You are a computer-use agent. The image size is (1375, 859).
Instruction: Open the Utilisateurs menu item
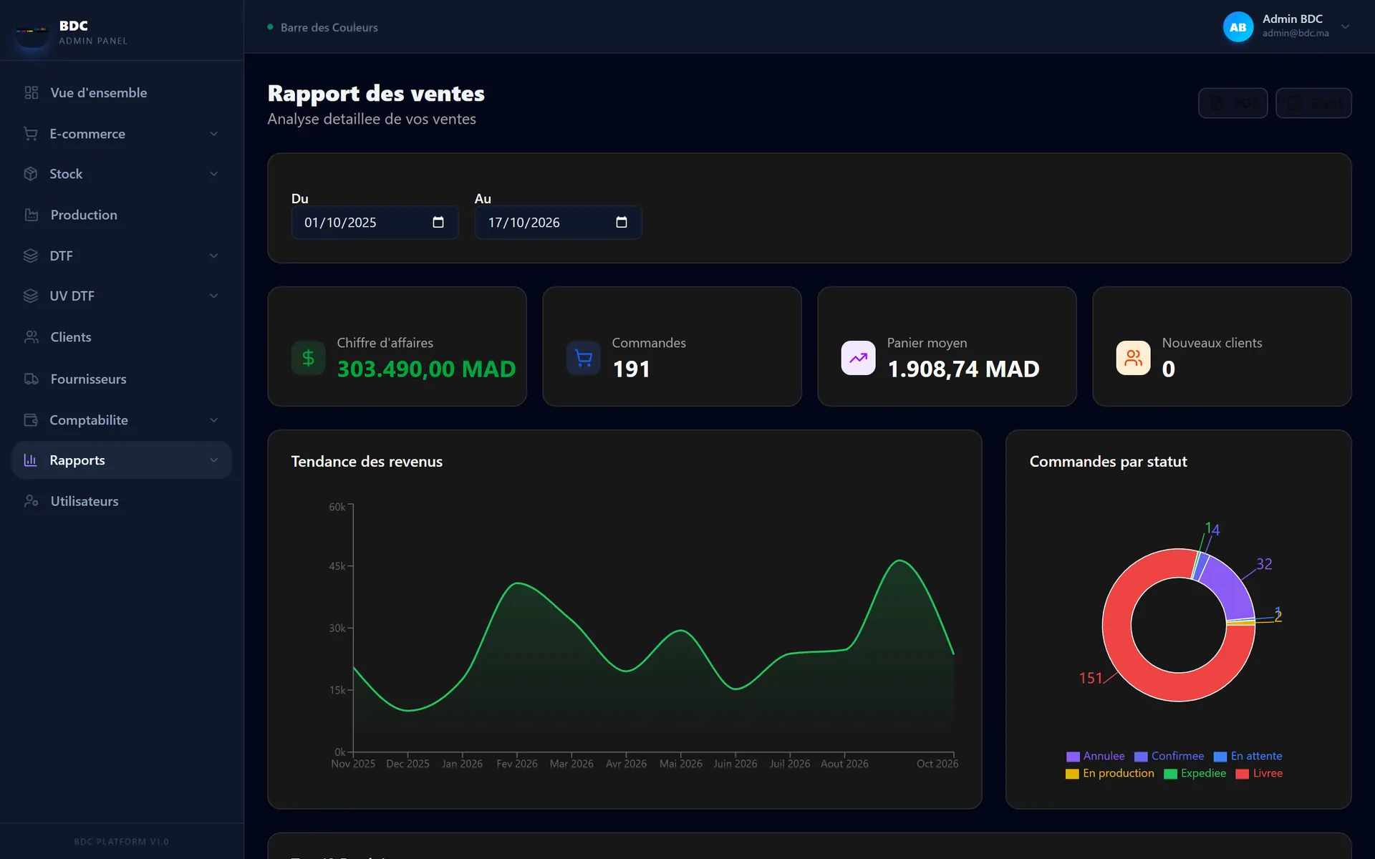(x=122, y=501)
